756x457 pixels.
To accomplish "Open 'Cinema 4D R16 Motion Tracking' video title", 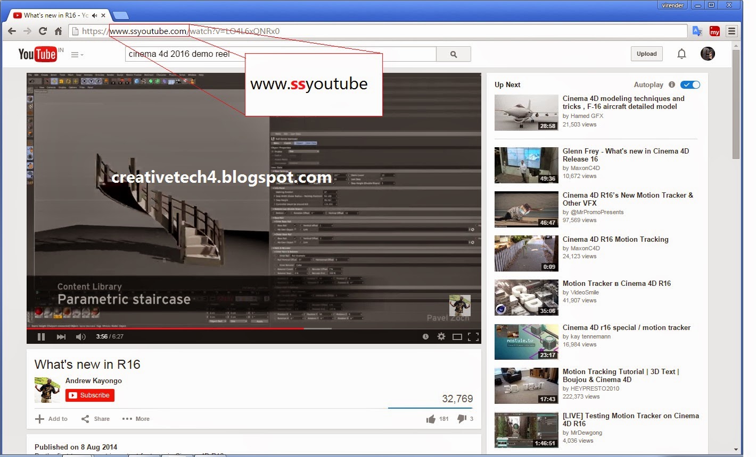I will (x=615, y=239).
